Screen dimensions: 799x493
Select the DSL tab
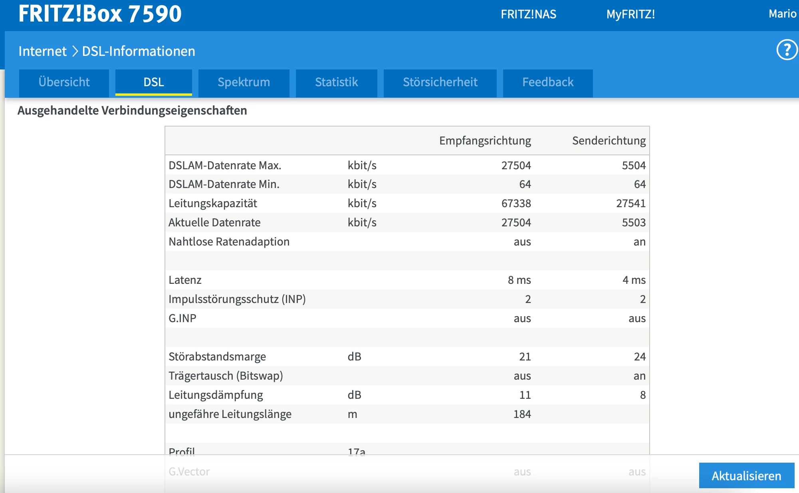tap(154, 82)
